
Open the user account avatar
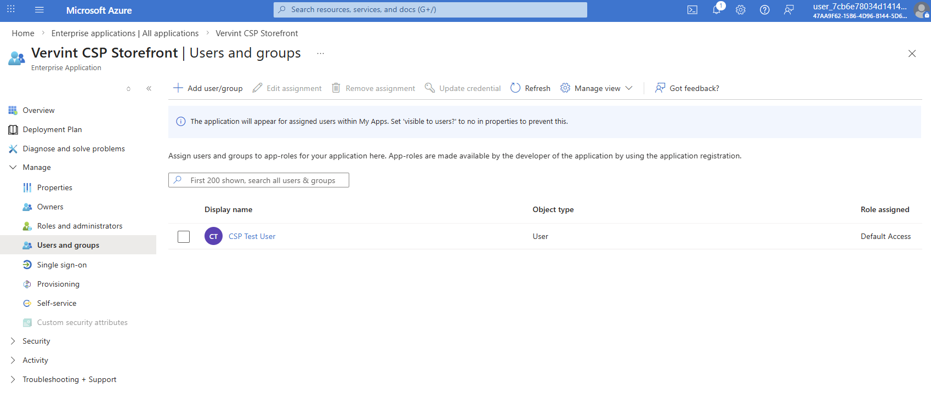click(x=922, y=10)
